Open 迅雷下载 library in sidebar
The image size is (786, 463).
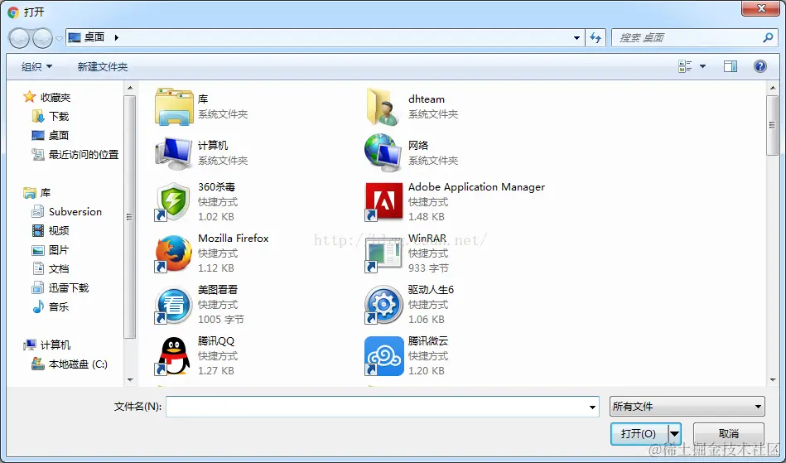tap(60, 287)
